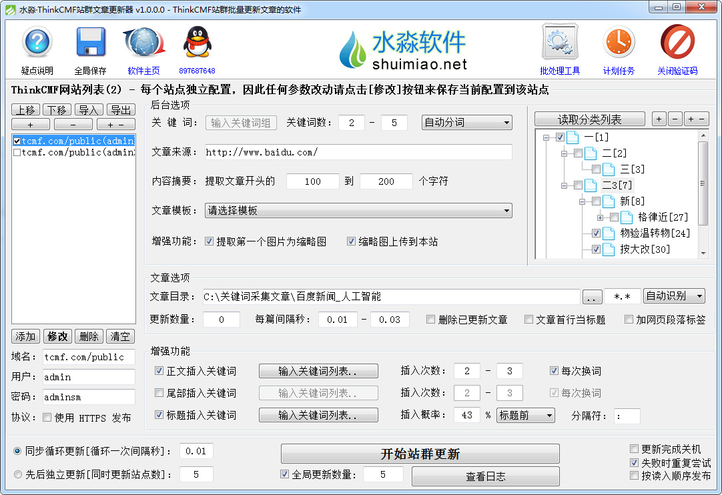
Task: Click the 清空 button
Action: (120, 337)
